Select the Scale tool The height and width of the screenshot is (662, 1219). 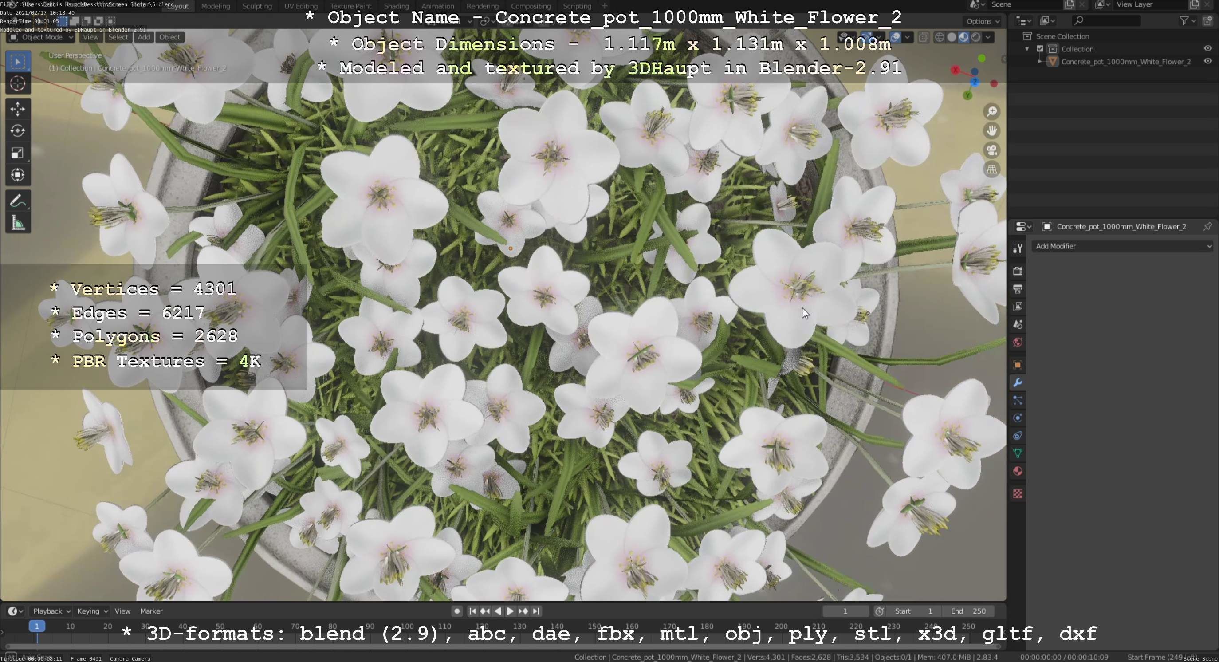pyautogui.click(x=17, y=153)
